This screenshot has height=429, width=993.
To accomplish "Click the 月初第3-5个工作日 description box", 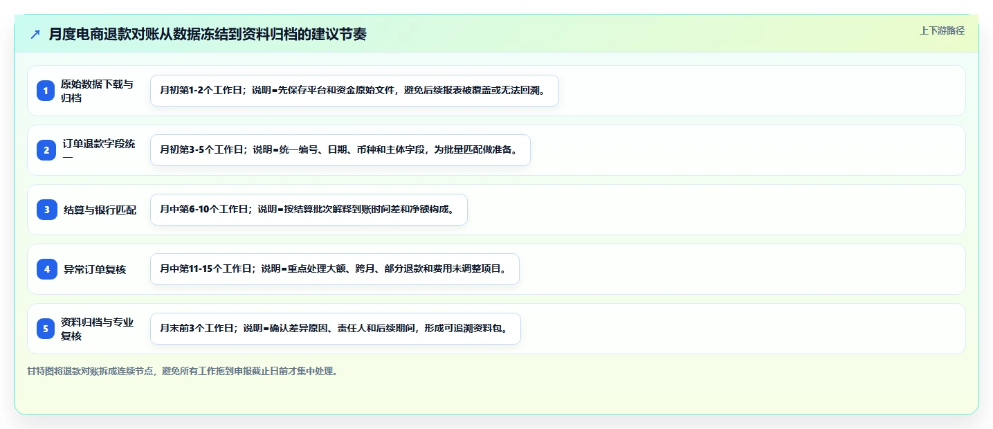I will click(340, 150).
